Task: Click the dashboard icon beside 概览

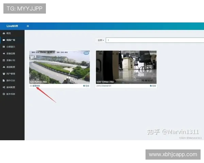Action: [x=4, y=33]
